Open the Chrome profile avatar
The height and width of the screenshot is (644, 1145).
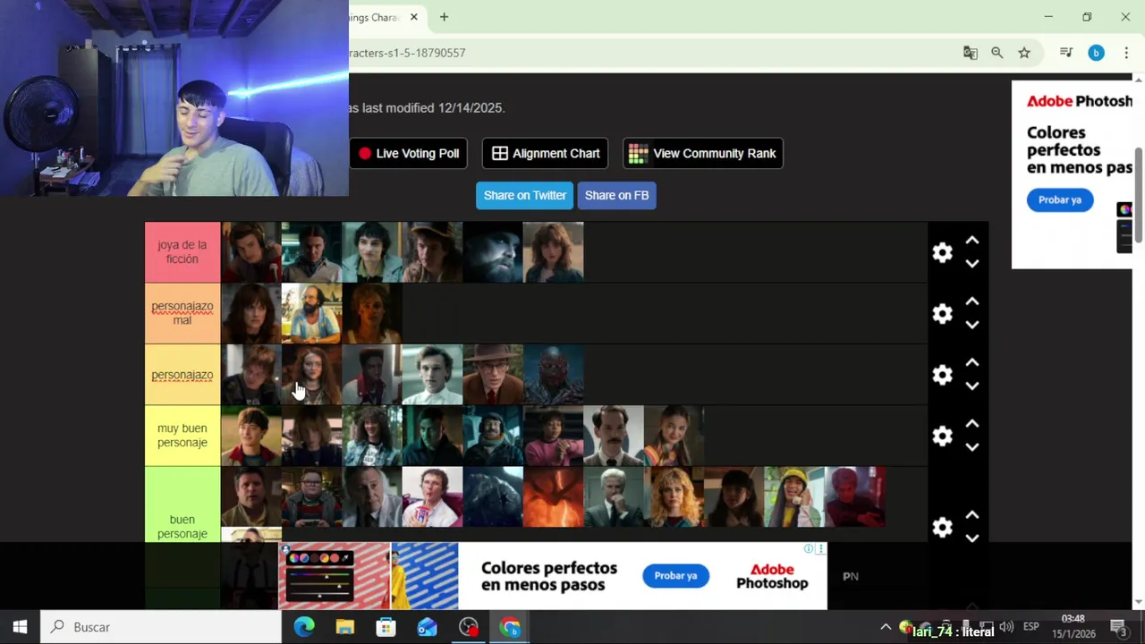(x=1096, y=53)
